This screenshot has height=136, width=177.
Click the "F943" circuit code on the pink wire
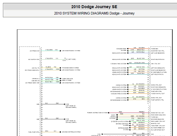pos(121,112)
